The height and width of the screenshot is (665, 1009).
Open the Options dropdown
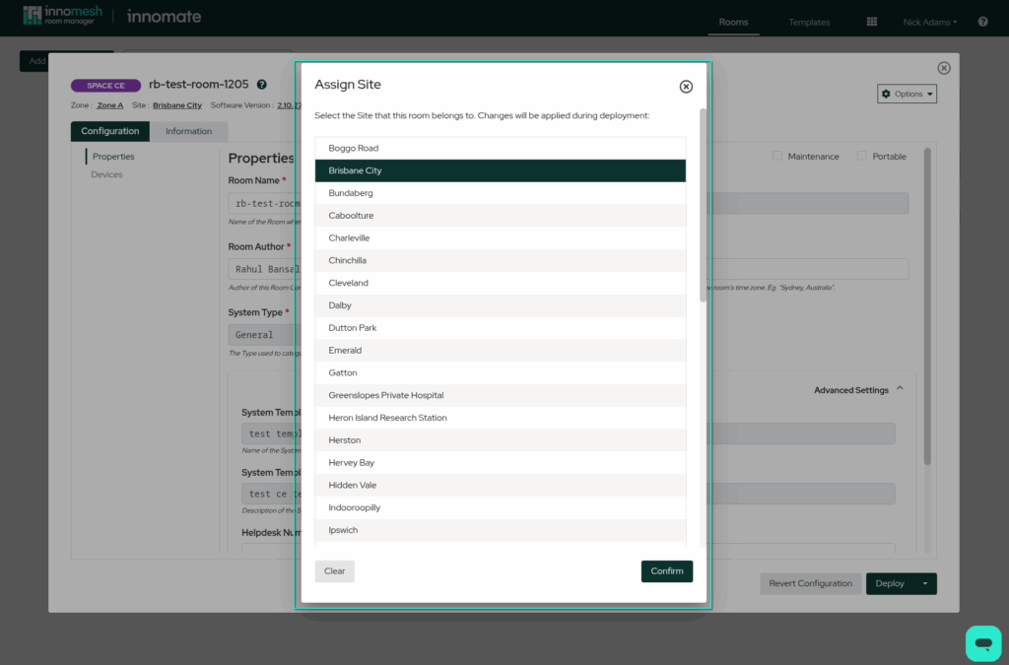tap(907, 94)
